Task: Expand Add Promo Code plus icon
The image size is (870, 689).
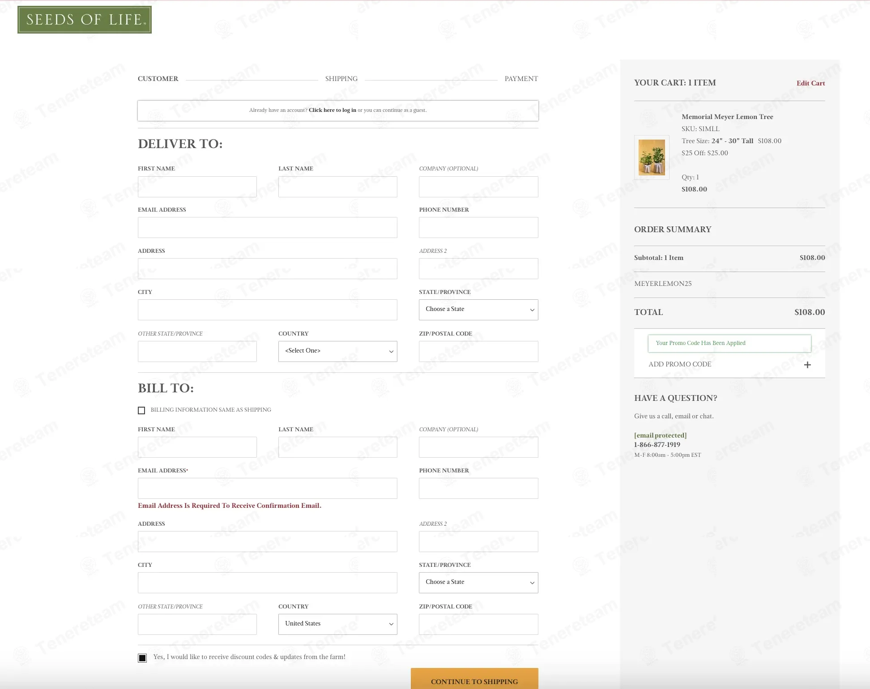Action: 807,365
